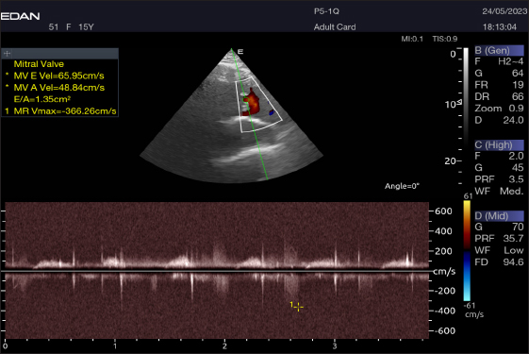Click the move handle icon on measurement panel
Viewport: 529px width, 354px height.
[x=8, y=54]
